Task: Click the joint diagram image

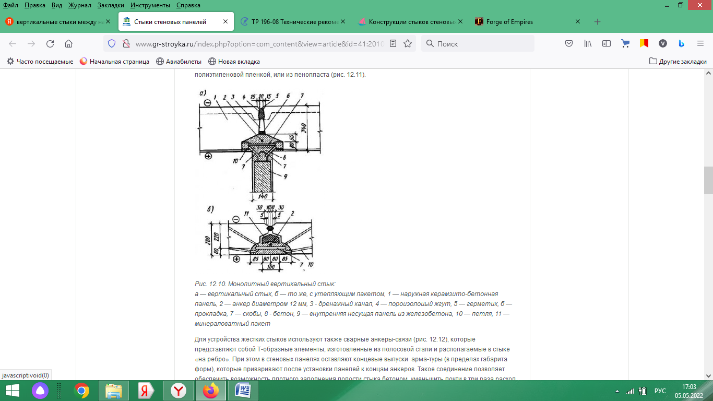Action: [x=258, y=180]
